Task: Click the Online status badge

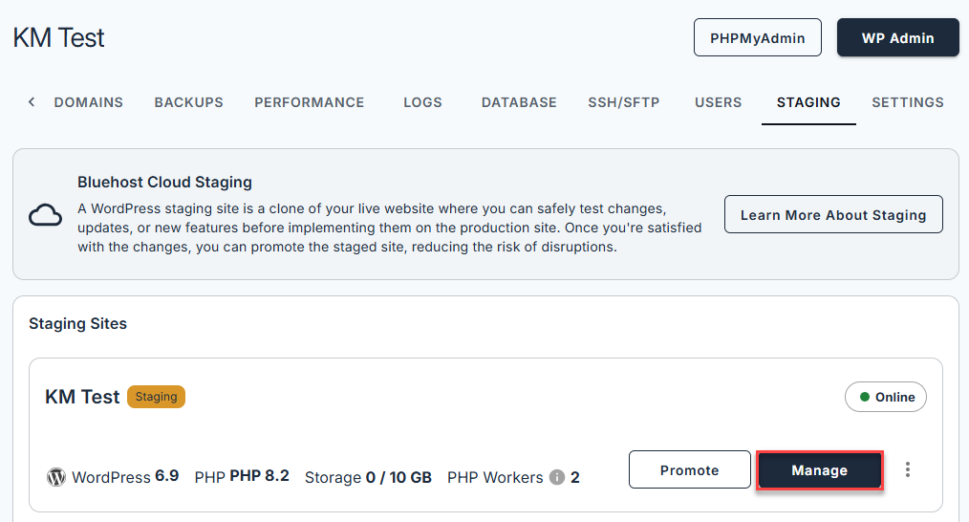Action: tap(885, 397)
